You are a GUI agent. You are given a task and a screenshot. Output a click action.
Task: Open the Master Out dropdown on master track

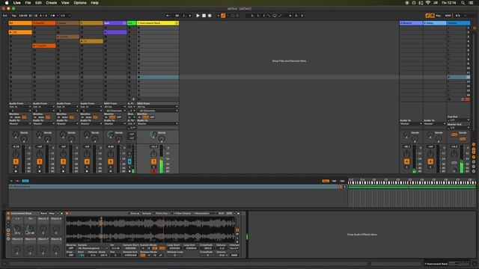[x=459, y=128]
